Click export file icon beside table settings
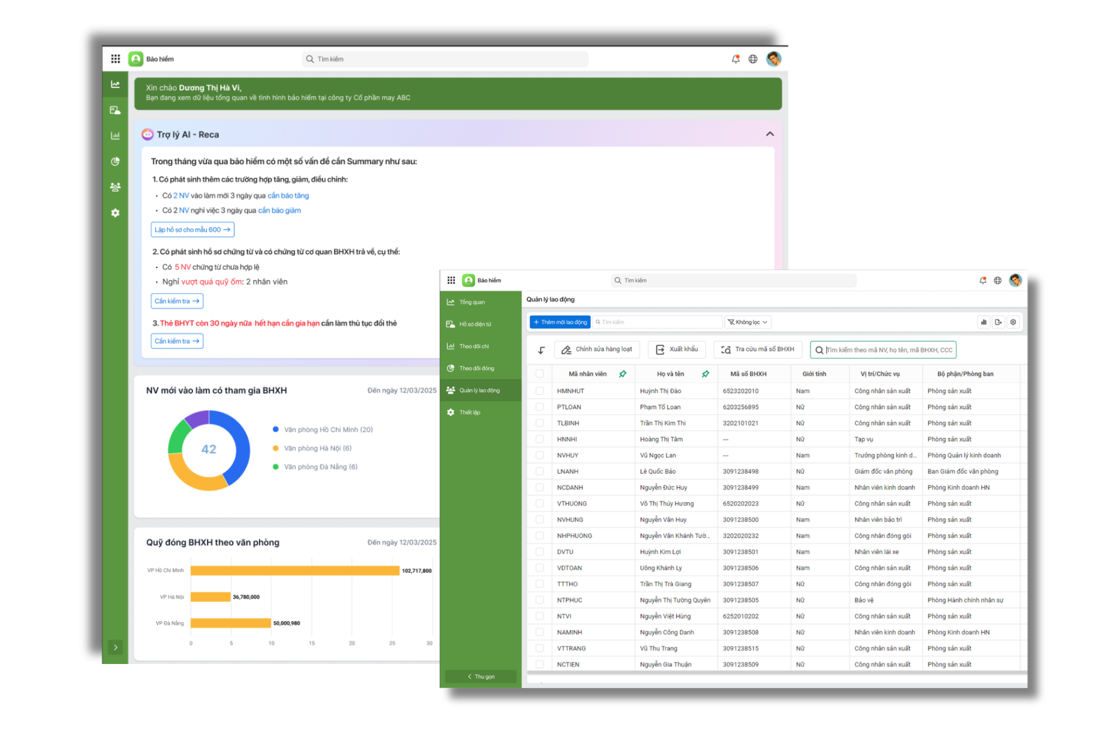 coord(998,322)
